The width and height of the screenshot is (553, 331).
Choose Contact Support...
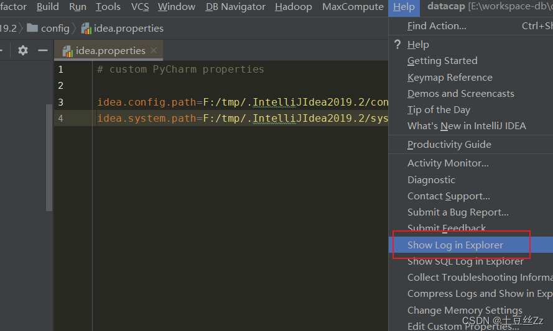pyautogui.click(x=471, y=196)
